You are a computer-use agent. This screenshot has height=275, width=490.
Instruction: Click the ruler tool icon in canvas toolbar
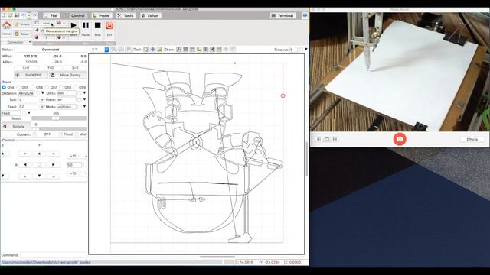pyautogui.click(x=160, y=49)
